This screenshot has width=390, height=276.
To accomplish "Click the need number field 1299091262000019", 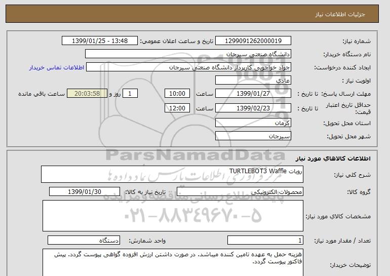I will 253,41.
